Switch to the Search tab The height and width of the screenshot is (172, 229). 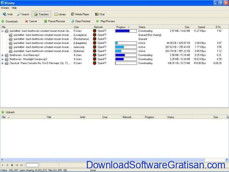click(23, 14)
